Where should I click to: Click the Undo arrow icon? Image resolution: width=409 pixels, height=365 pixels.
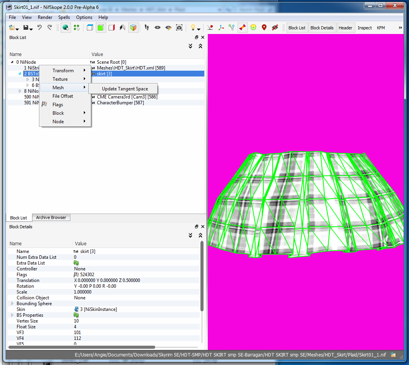[x=39, y=27]
